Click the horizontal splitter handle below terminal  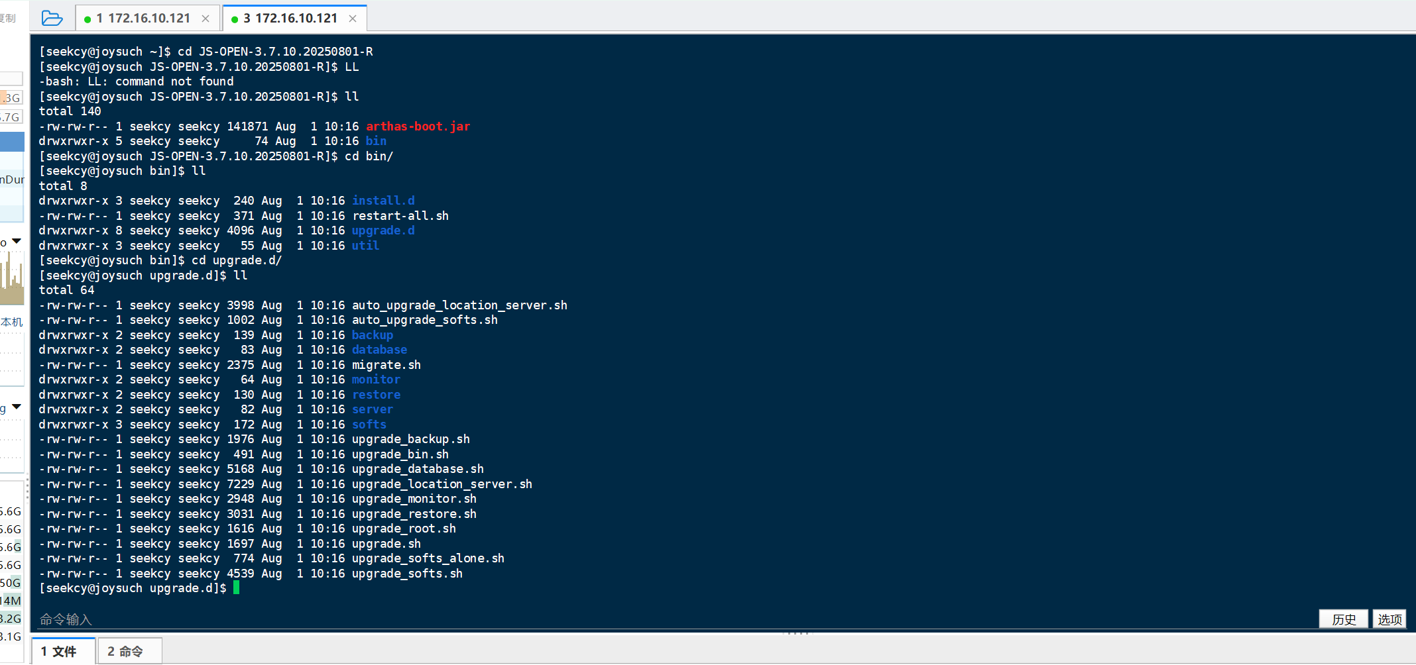point(796,633)
